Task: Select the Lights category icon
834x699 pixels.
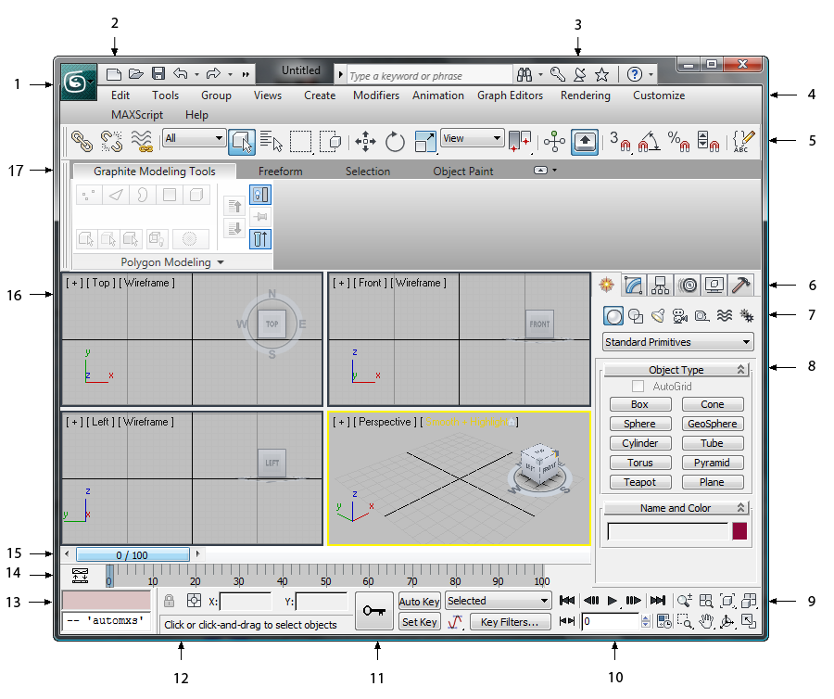Action: click(x=656, y=315)
